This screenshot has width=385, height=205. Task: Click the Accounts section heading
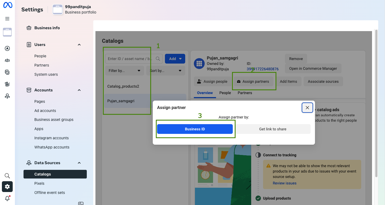click(43, 90)
